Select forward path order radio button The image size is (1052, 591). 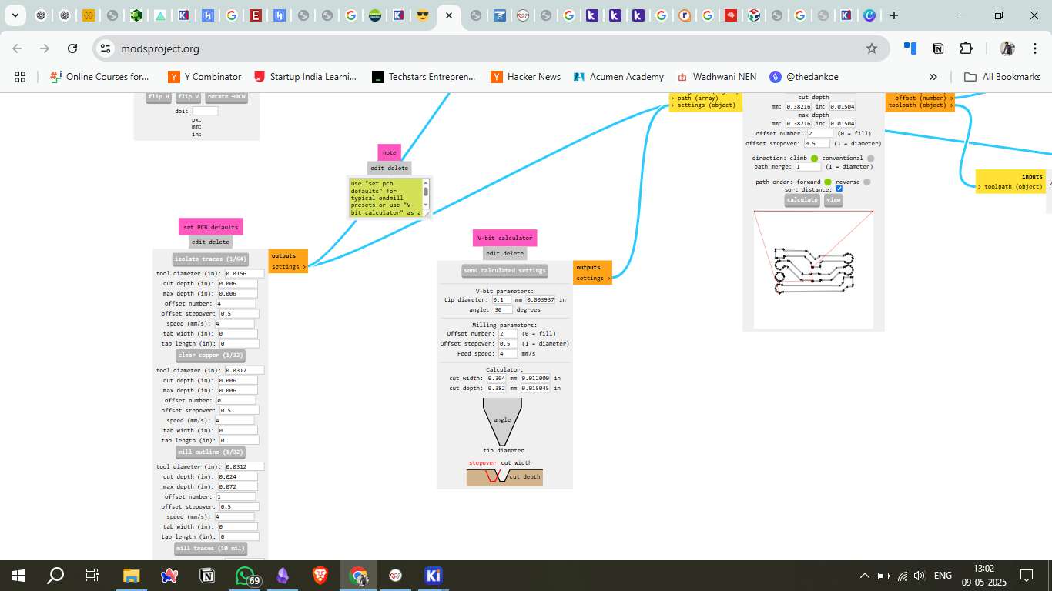coord(828,182)
